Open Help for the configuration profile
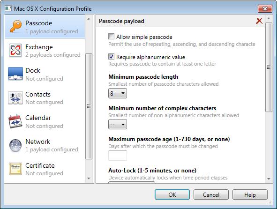This screenshot has width=277, height=209. [x=250, y=194]
